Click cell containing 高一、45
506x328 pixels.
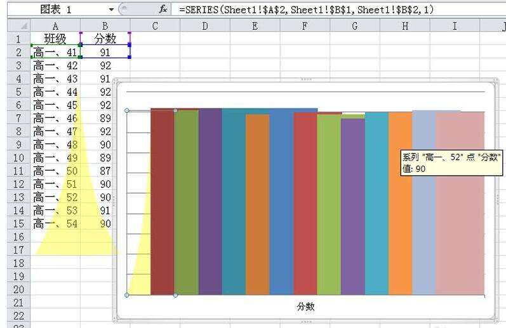(55, 105)
